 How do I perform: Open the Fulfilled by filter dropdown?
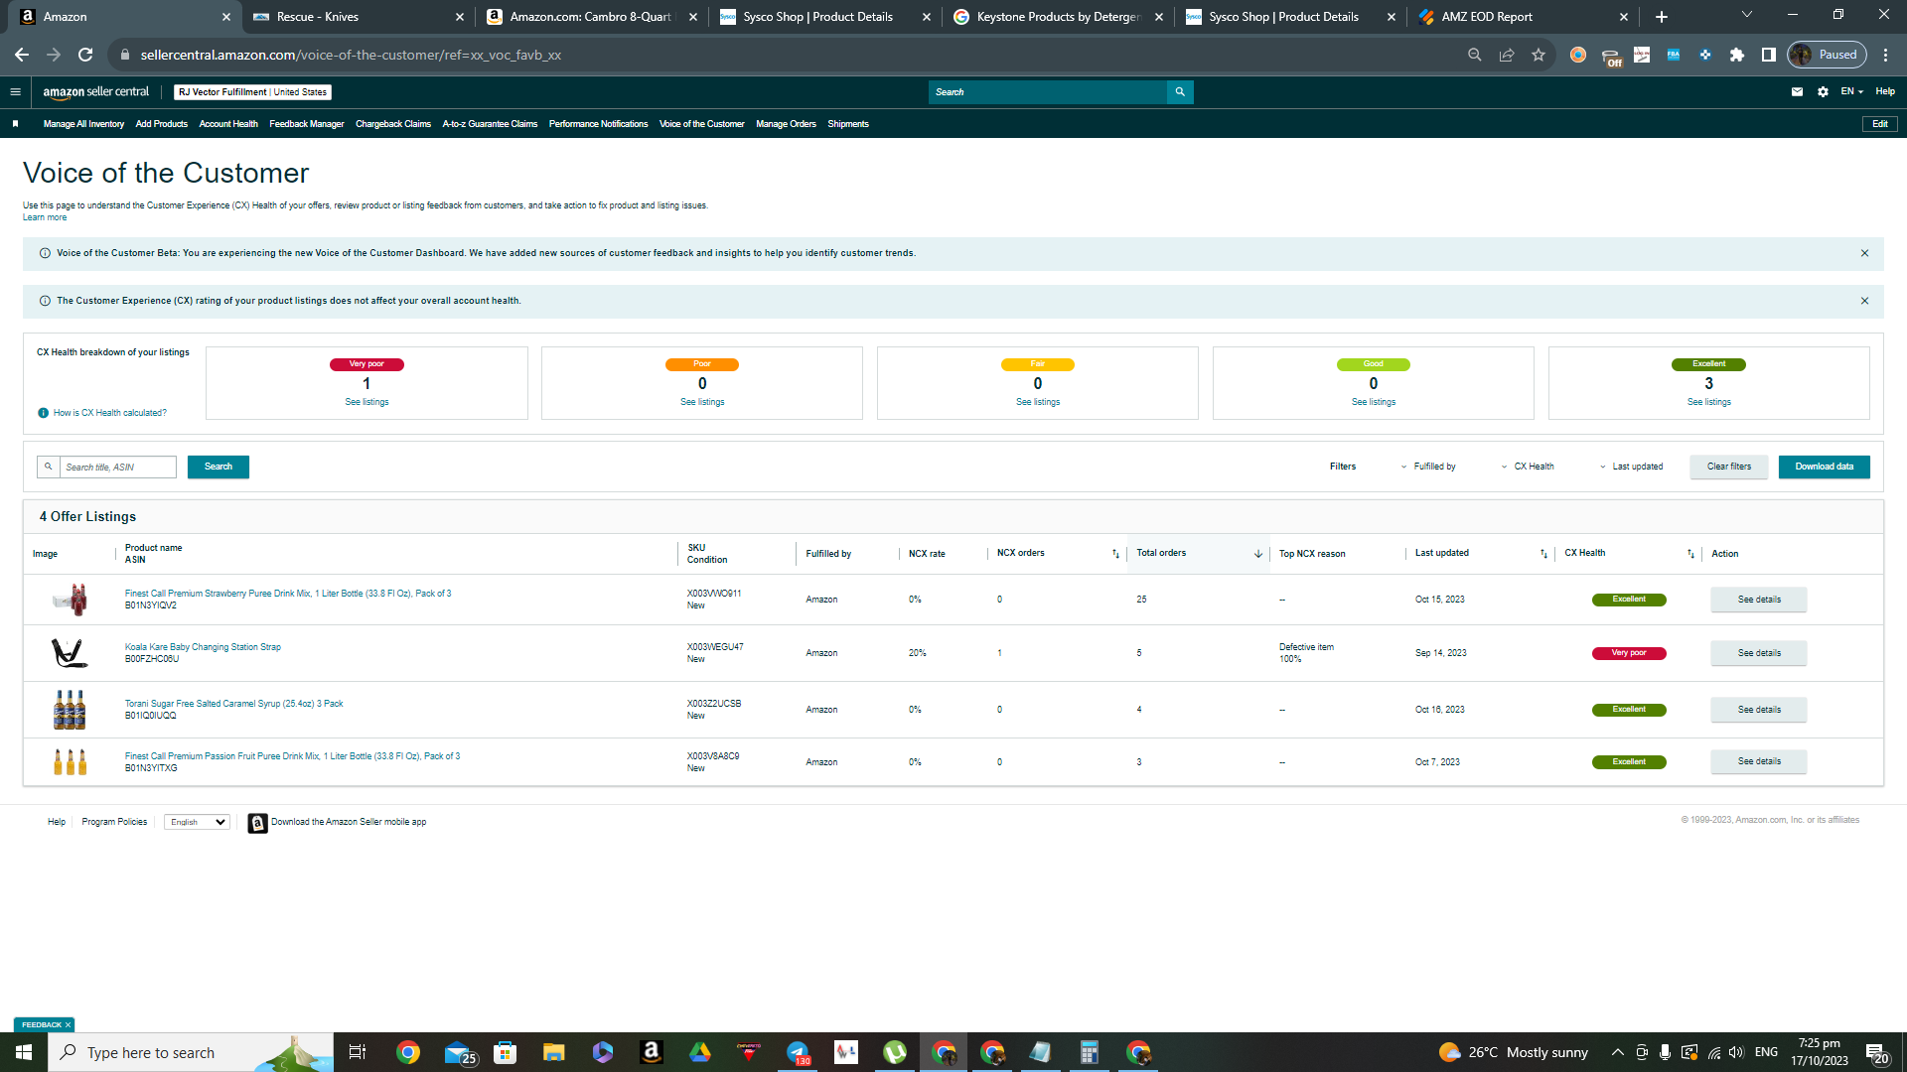[x=1428, y=467]
